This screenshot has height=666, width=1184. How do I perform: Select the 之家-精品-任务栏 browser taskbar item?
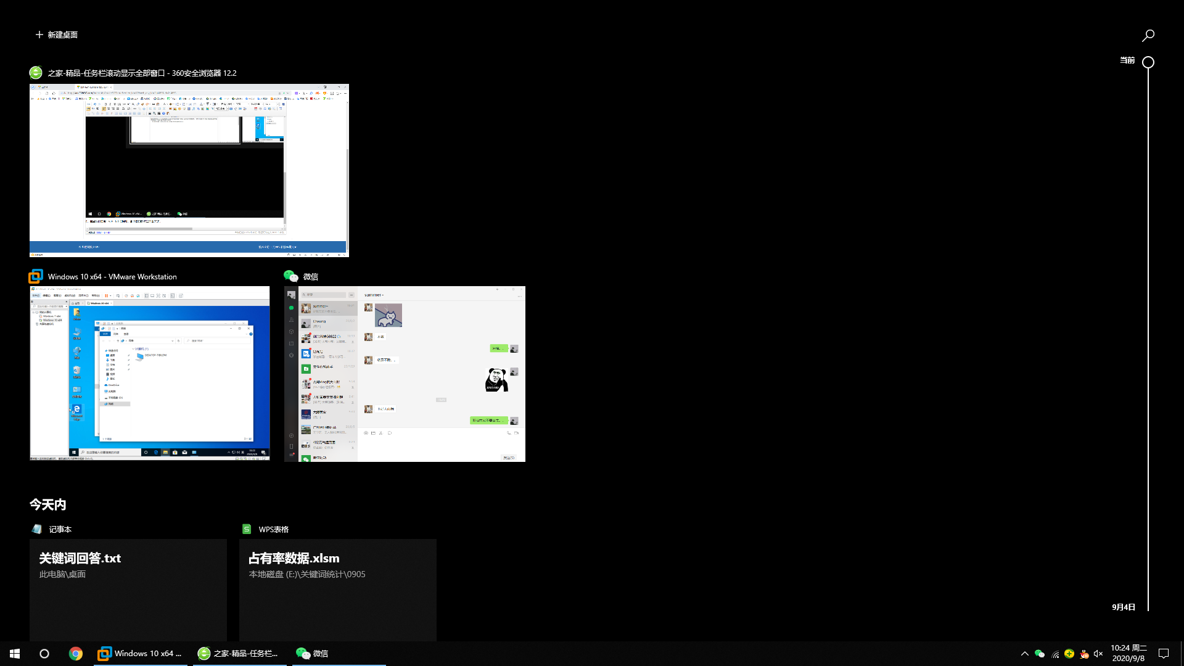coord(239,654)
